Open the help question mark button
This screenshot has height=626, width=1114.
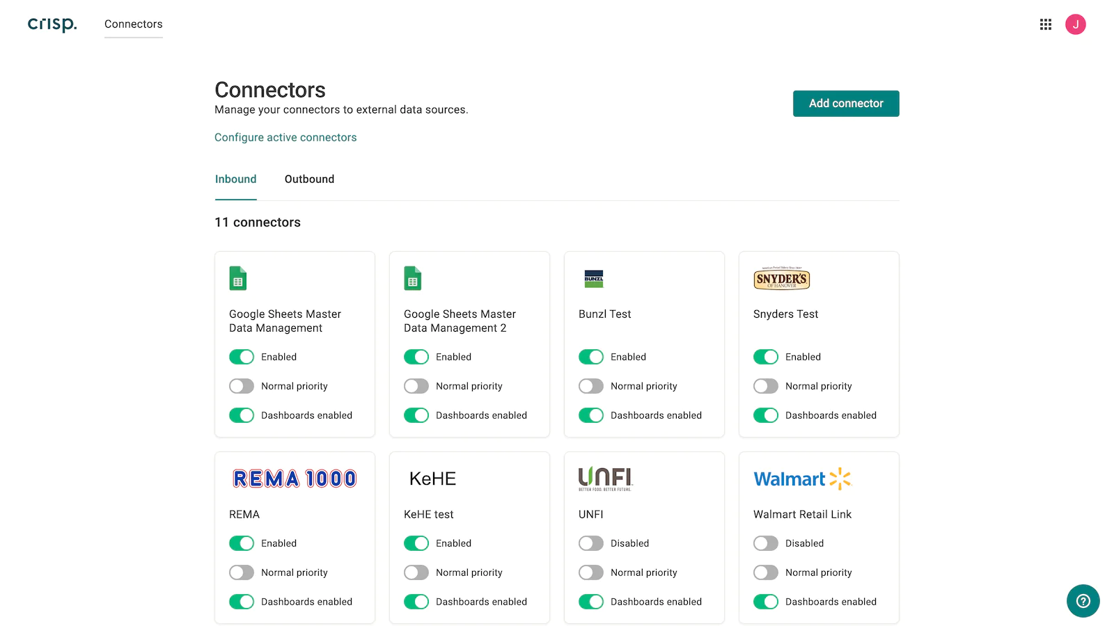pyautogui.click(x=1083, y=601)
